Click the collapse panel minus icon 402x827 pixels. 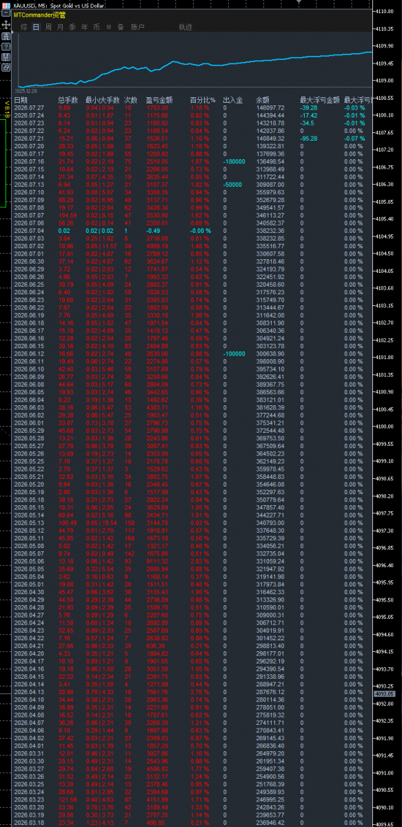coord(6,14)
